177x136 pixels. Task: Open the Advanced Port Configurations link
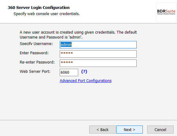pyautogui.click(x=86, y=81)
